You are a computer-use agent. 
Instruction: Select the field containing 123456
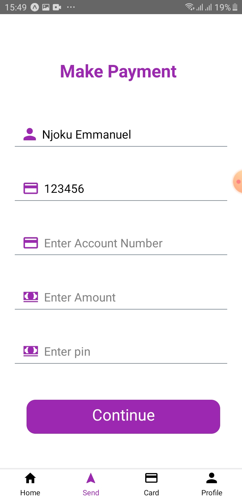pos(131,189)
